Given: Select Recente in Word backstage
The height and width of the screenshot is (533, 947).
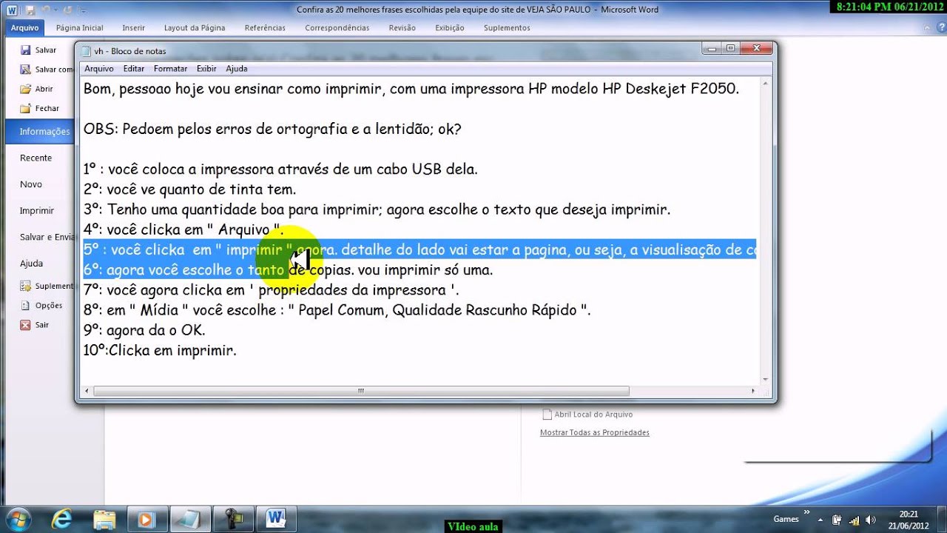Looking at the screenshot, I should (36, 158).
